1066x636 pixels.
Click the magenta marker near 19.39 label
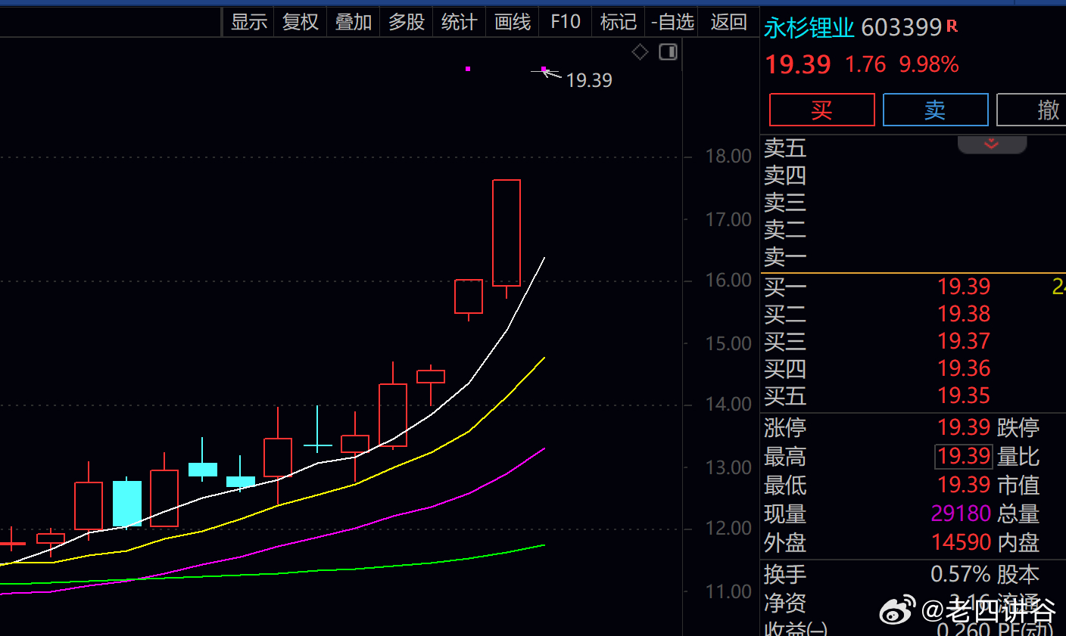[x=544, y=70]
